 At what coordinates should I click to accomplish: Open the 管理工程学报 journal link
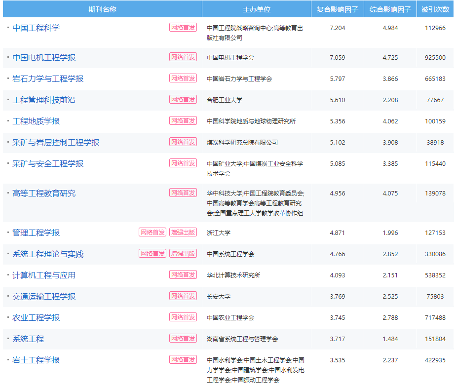[36, 232]
